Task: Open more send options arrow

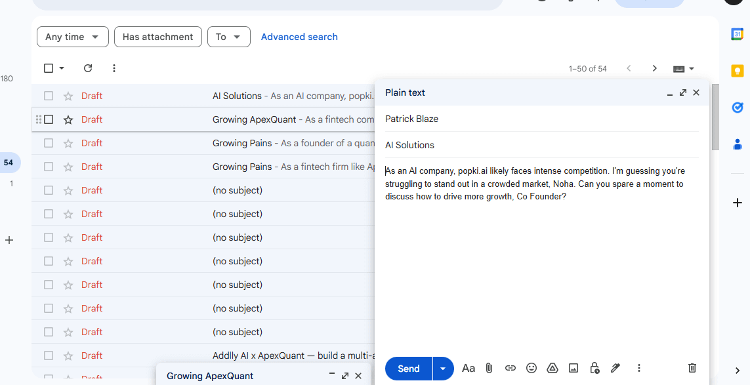Action: pos(443,368)
